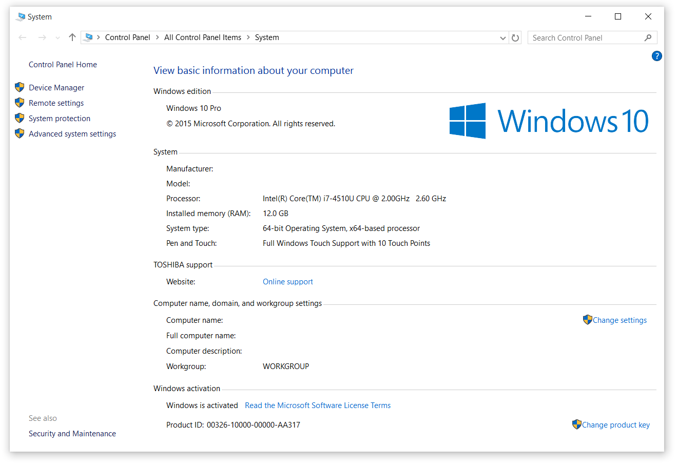Click Change product key
The image size is (677, 464).
click(x=616, y=424)
